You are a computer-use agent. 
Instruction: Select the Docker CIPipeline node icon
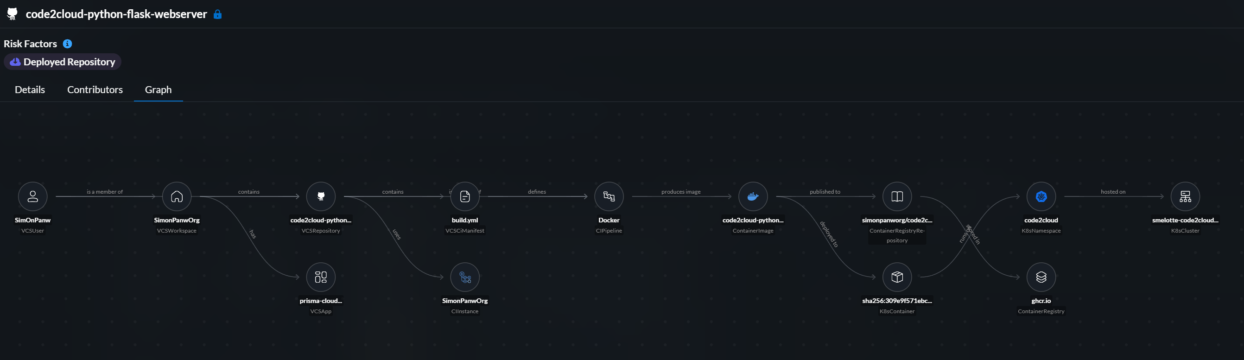(609, 196)
